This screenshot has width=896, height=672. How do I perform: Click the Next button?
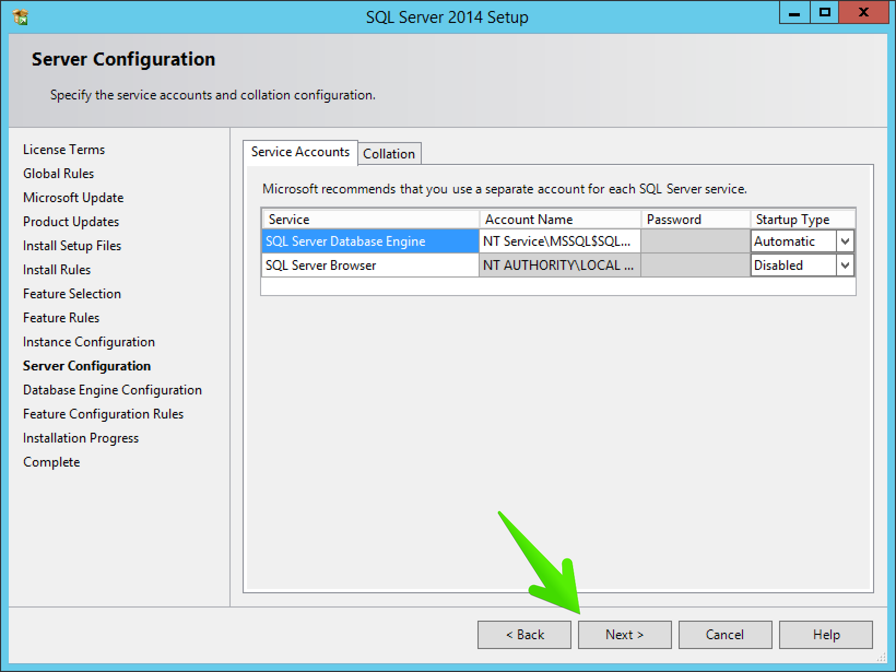coord(624,634)
